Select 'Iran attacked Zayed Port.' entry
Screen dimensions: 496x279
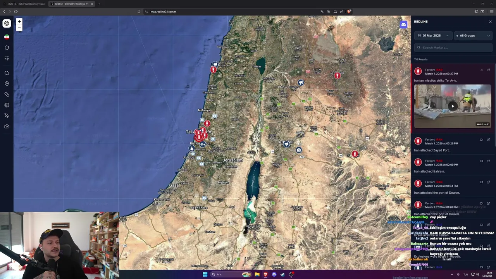coord(453,145)
